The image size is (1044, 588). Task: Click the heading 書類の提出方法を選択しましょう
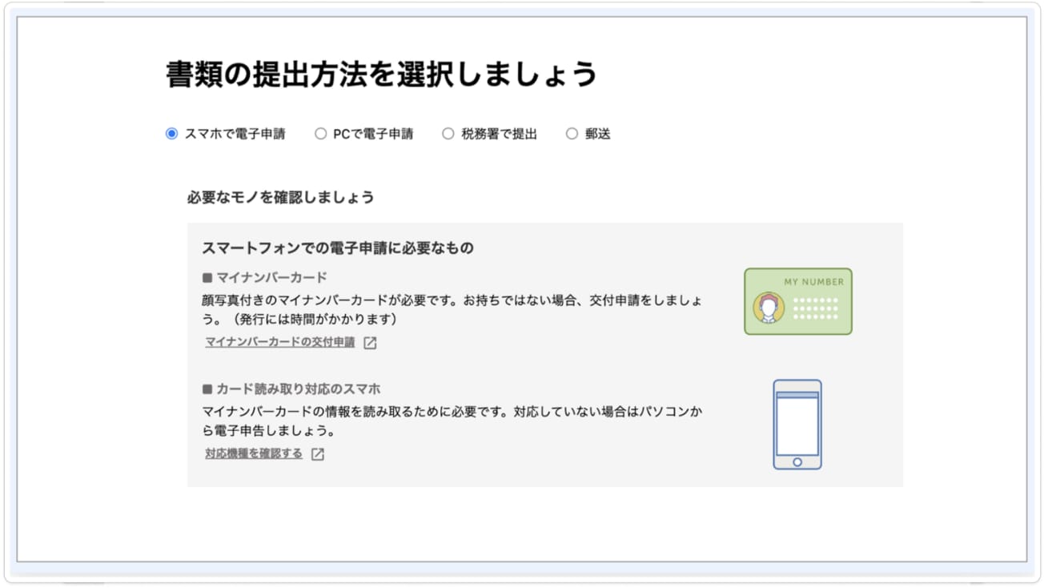coord(381,75)
